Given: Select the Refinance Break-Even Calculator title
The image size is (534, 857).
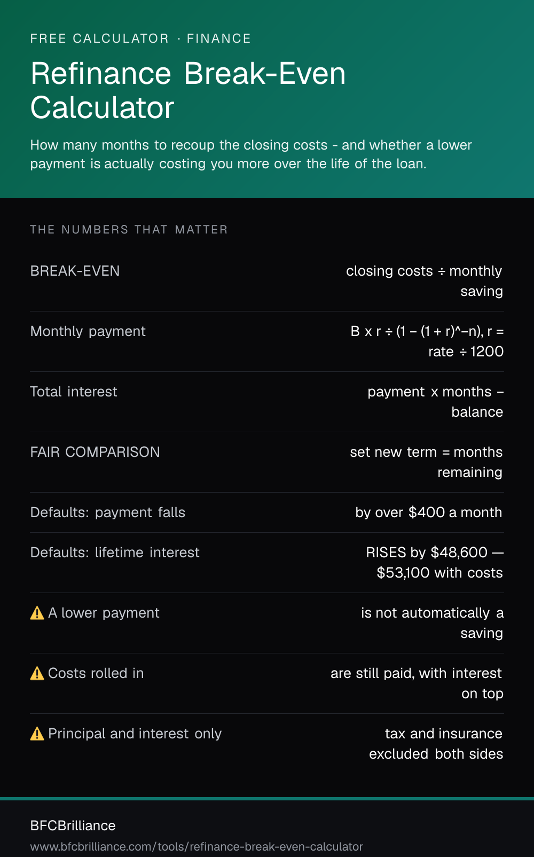Looking at the screenshot, I should click(x=188, y=90).
